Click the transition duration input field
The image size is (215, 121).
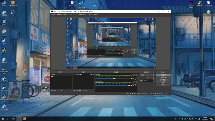pos(148,81)
